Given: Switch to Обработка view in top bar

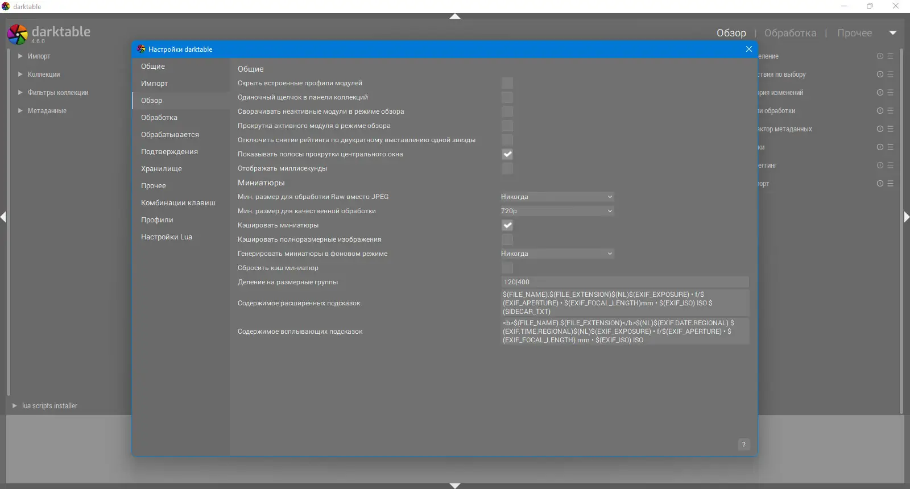Looking at the screenshot, I should point(790,33).
